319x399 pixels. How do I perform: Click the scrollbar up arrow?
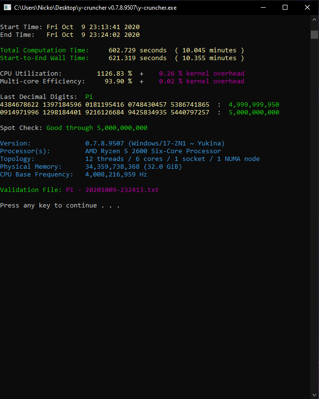click(x=315, y=19)
